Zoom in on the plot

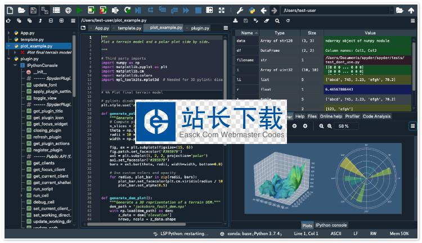329,126
